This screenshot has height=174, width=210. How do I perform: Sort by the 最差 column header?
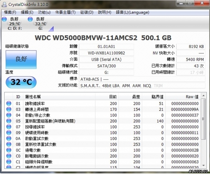point(130,97)
